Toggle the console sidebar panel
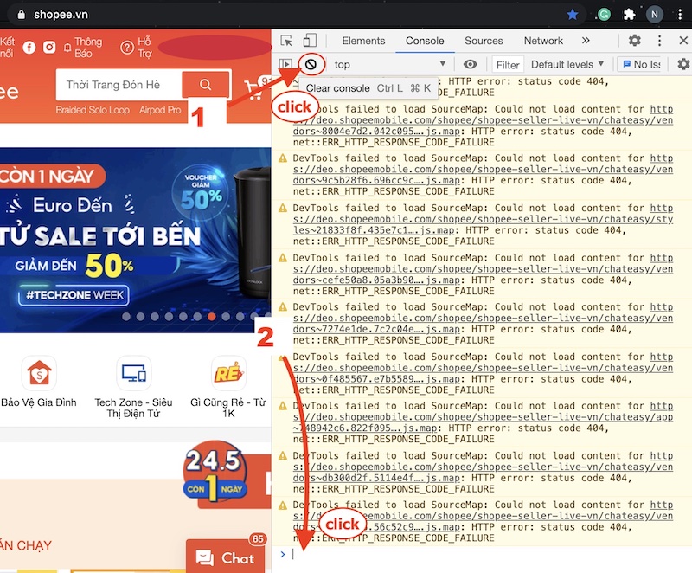The height and width of the screenshot is (573, 692). click(x=285, y=64)
